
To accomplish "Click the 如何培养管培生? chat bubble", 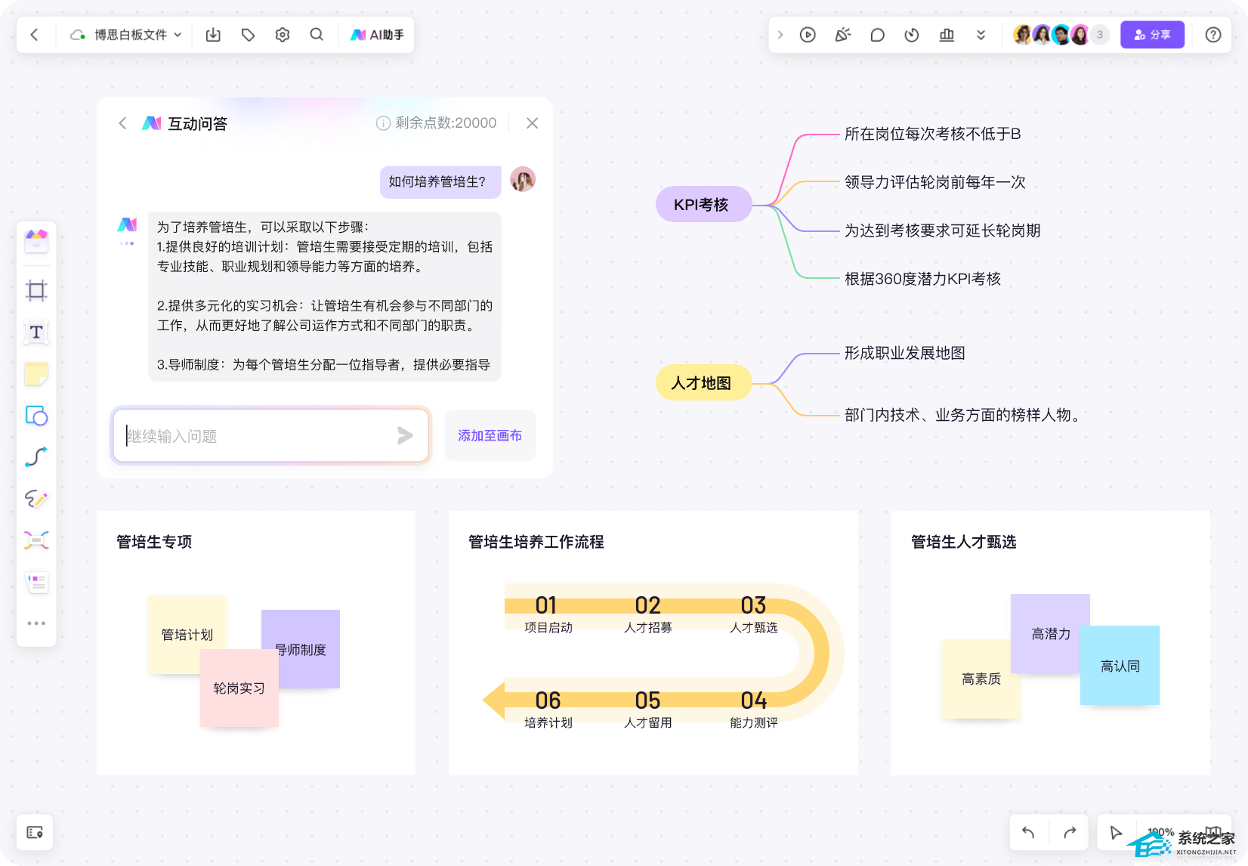I will 440,182.
